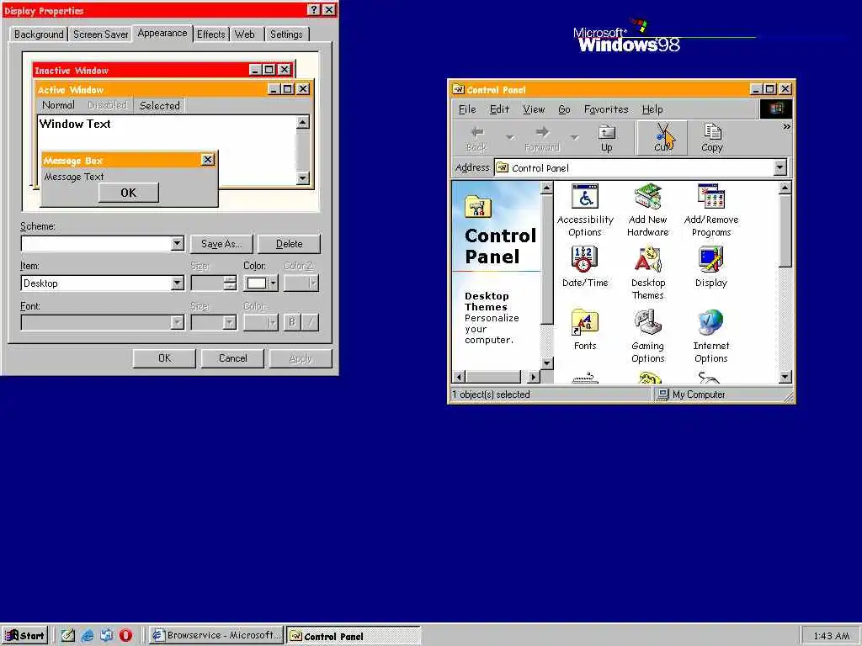862x646 pixels.
Task: Click the Address bar text field
Action: (634, 167)
